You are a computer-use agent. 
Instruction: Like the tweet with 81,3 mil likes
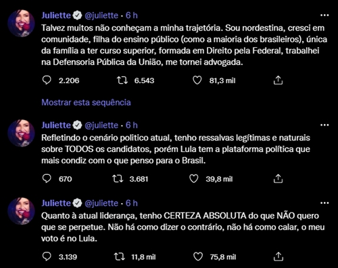[197, 80]
